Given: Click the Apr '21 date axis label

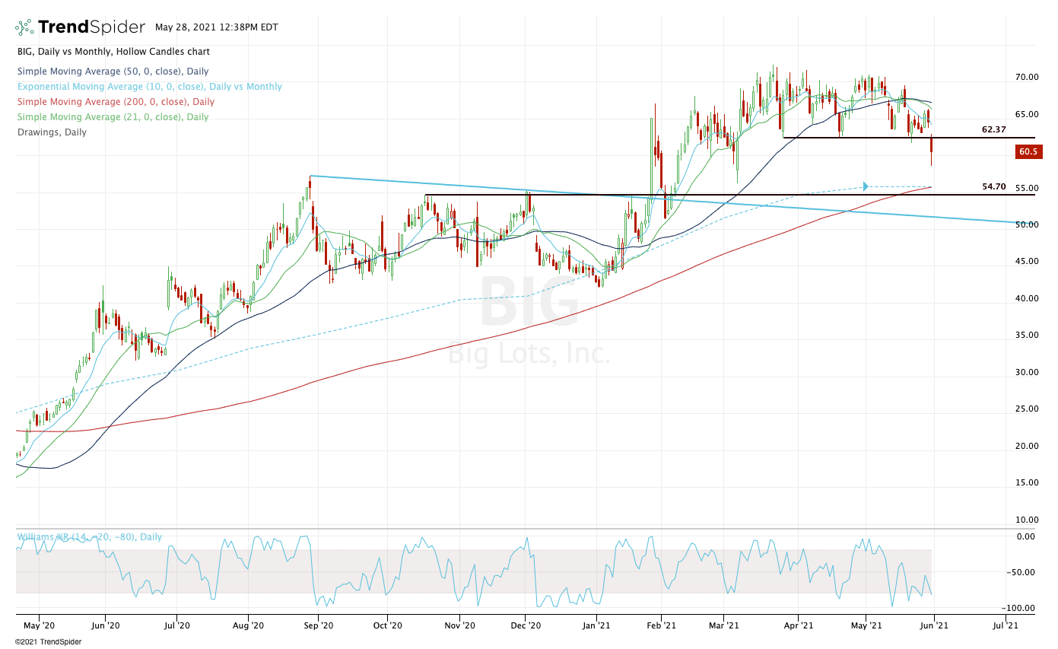Looking at the screenshot, I should pyautogui.click(x=799, y=626).
